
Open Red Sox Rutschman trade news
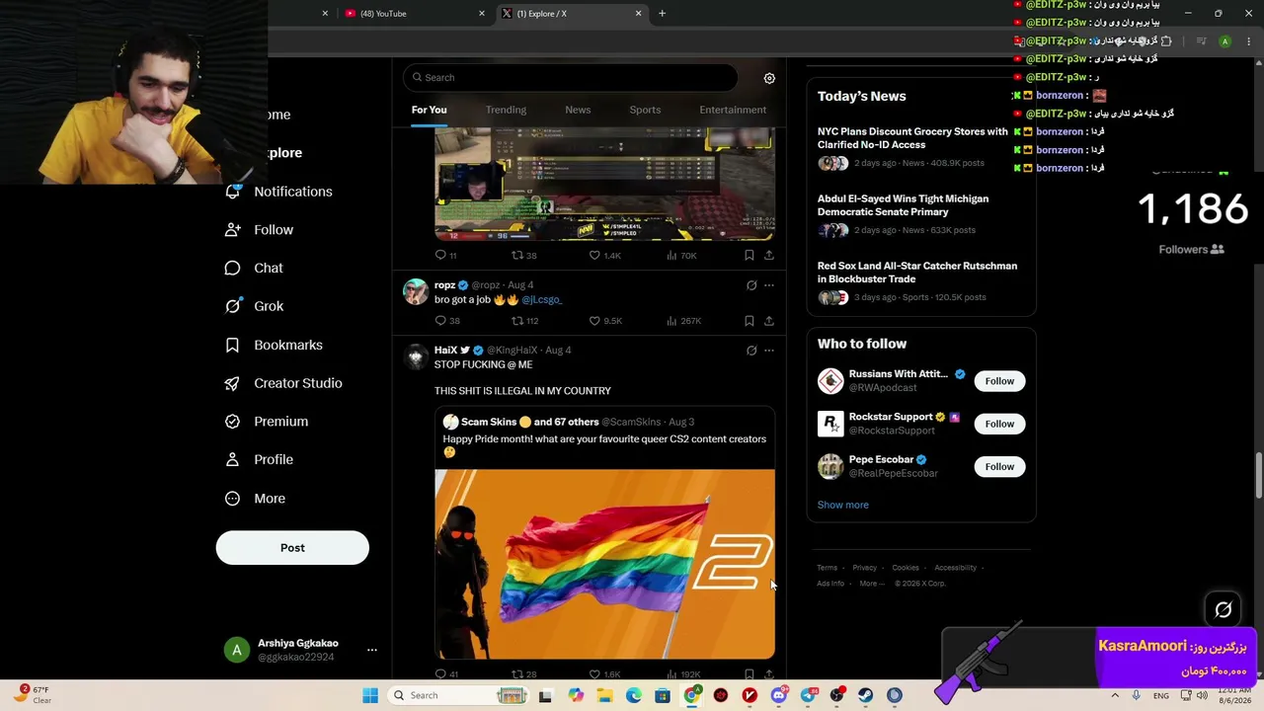(916, 273)
